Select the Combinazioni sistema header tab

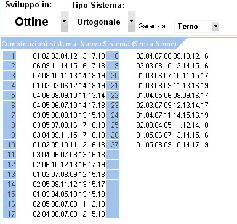tap(89, 44)
